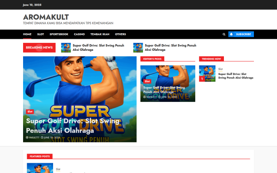Viewport: 277px width, 173px height.
Task: Go to the Home menu item
Action: (x=27, y=34)
